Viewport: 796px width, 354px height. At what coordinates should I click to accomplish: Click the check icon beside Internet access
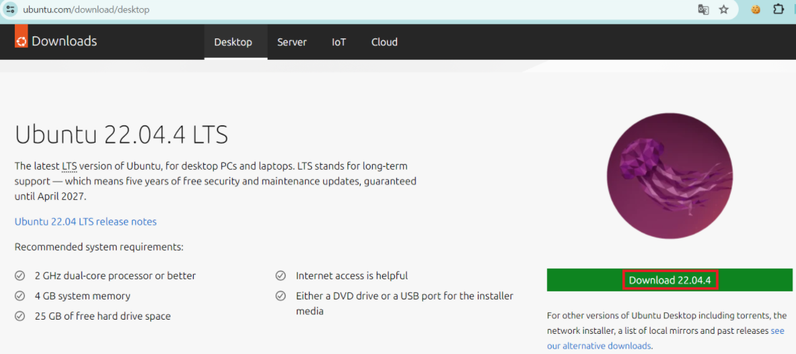281,276
